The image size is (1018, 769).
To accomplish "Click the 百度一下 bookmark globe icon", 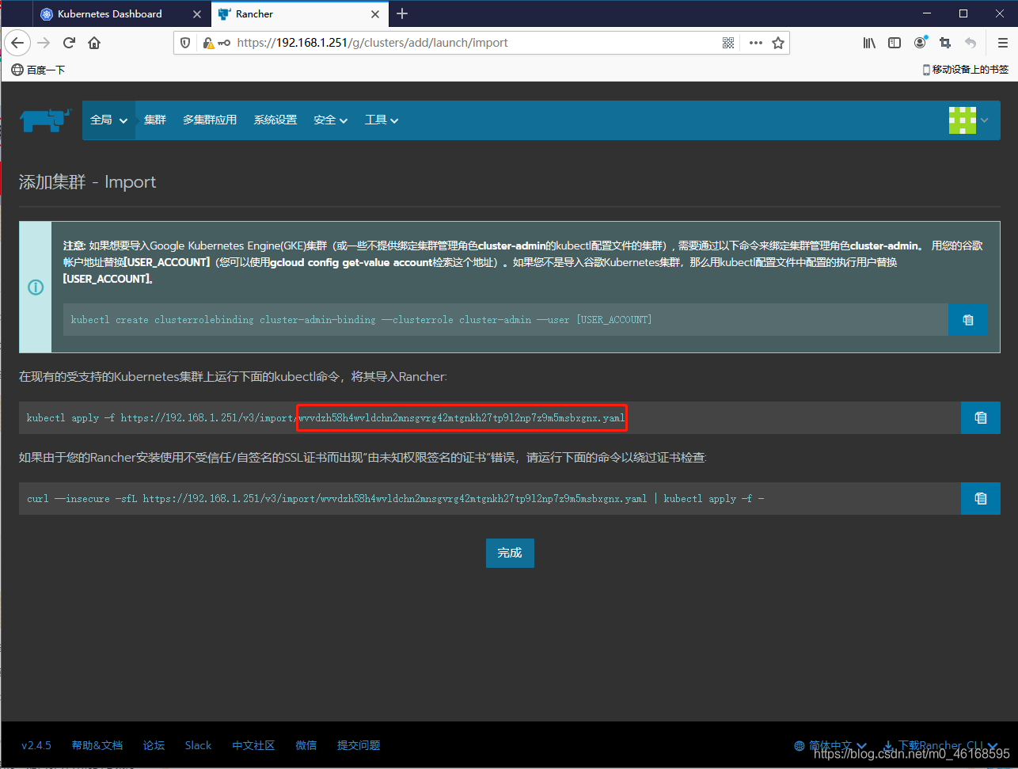I will (17, 70).
